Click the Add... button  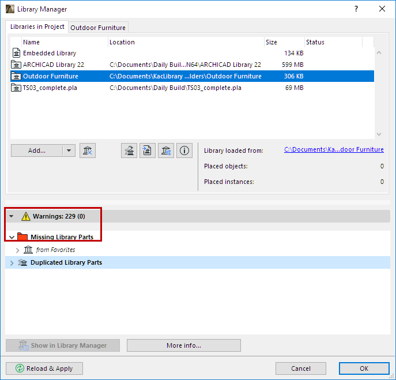37,151
